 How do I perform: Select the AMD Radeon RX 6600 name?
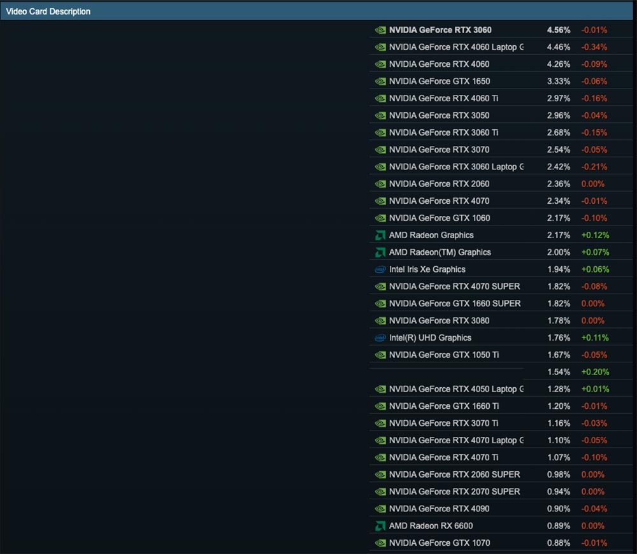click(431, 526)
